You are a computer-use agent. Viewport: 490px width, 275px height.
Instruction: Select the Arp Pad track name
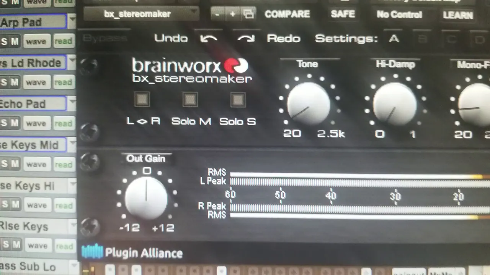point(33,22)
